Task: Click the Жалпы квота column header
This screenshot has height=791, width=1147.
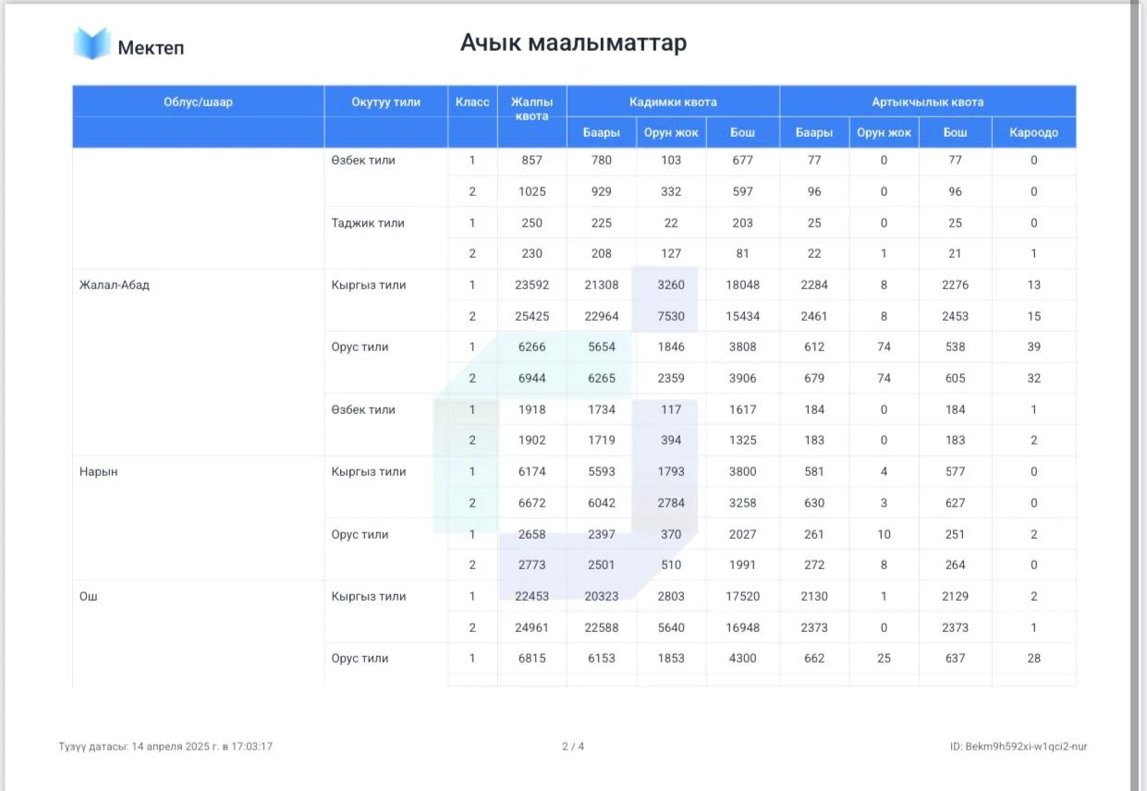Action: click(x=531, y=109)
